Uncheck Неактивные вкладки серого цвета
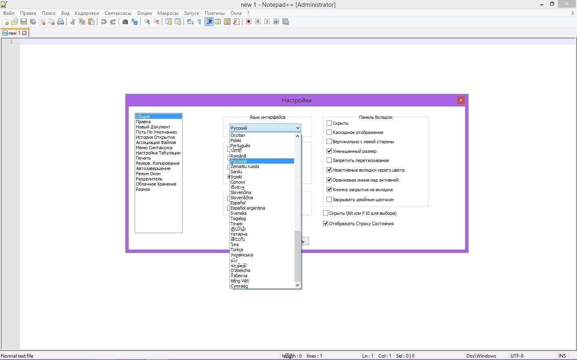Screen dimensions: 577x360 [329, 170]
